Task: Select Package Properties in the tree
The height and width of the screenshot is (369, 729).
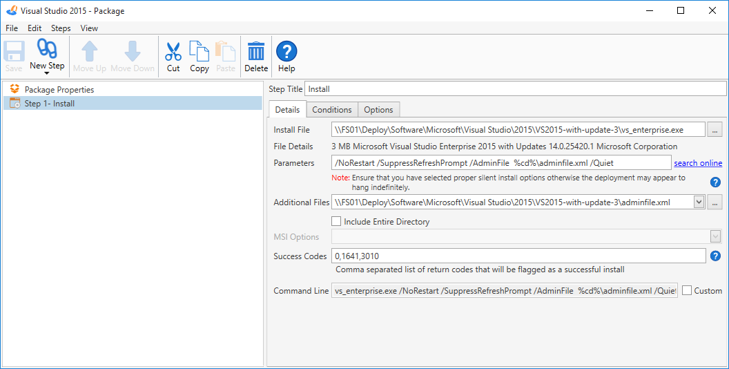Action: pos(59,90)
